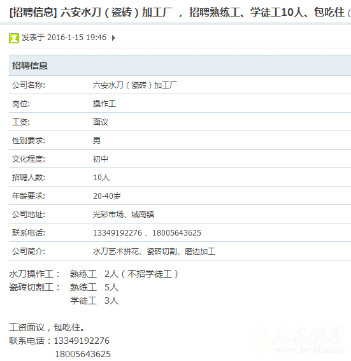Select body phone number 18005643625
The image size is (351, 361).
[x=83, y=354]
